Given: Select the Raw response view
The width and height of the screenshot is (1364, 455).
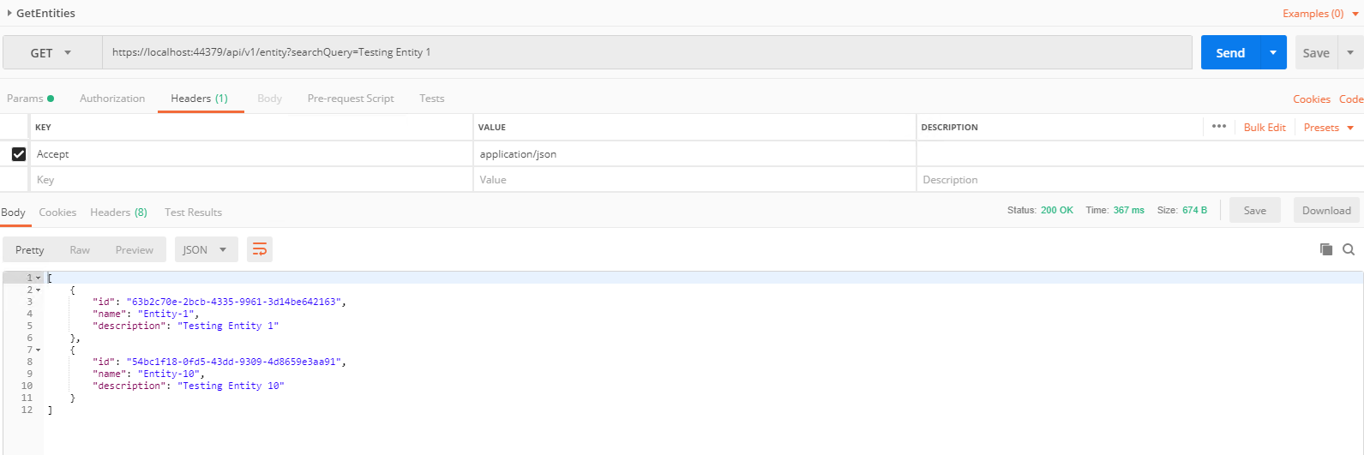Looking at the screenshot, I should point(80,250).
